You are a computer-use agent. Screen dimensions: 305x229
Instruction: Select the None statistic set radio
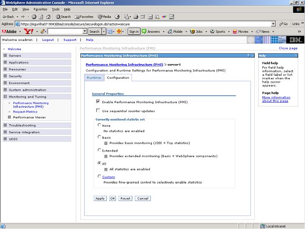(x=99, y=125)
